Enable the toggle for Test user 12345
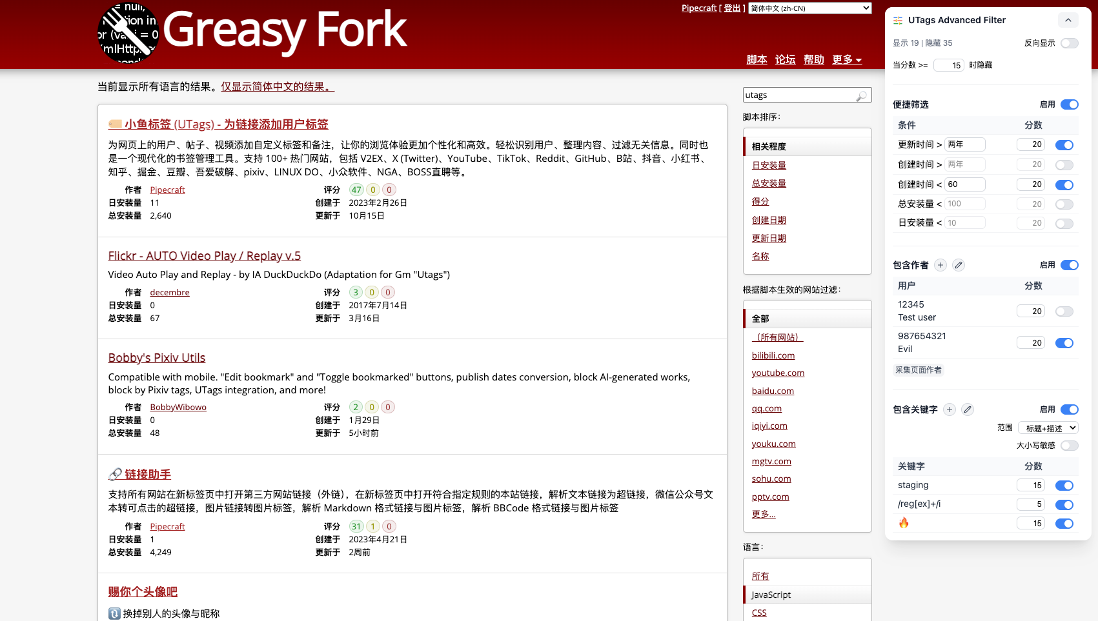1098x621 pixels. (x=1064, y=311)
